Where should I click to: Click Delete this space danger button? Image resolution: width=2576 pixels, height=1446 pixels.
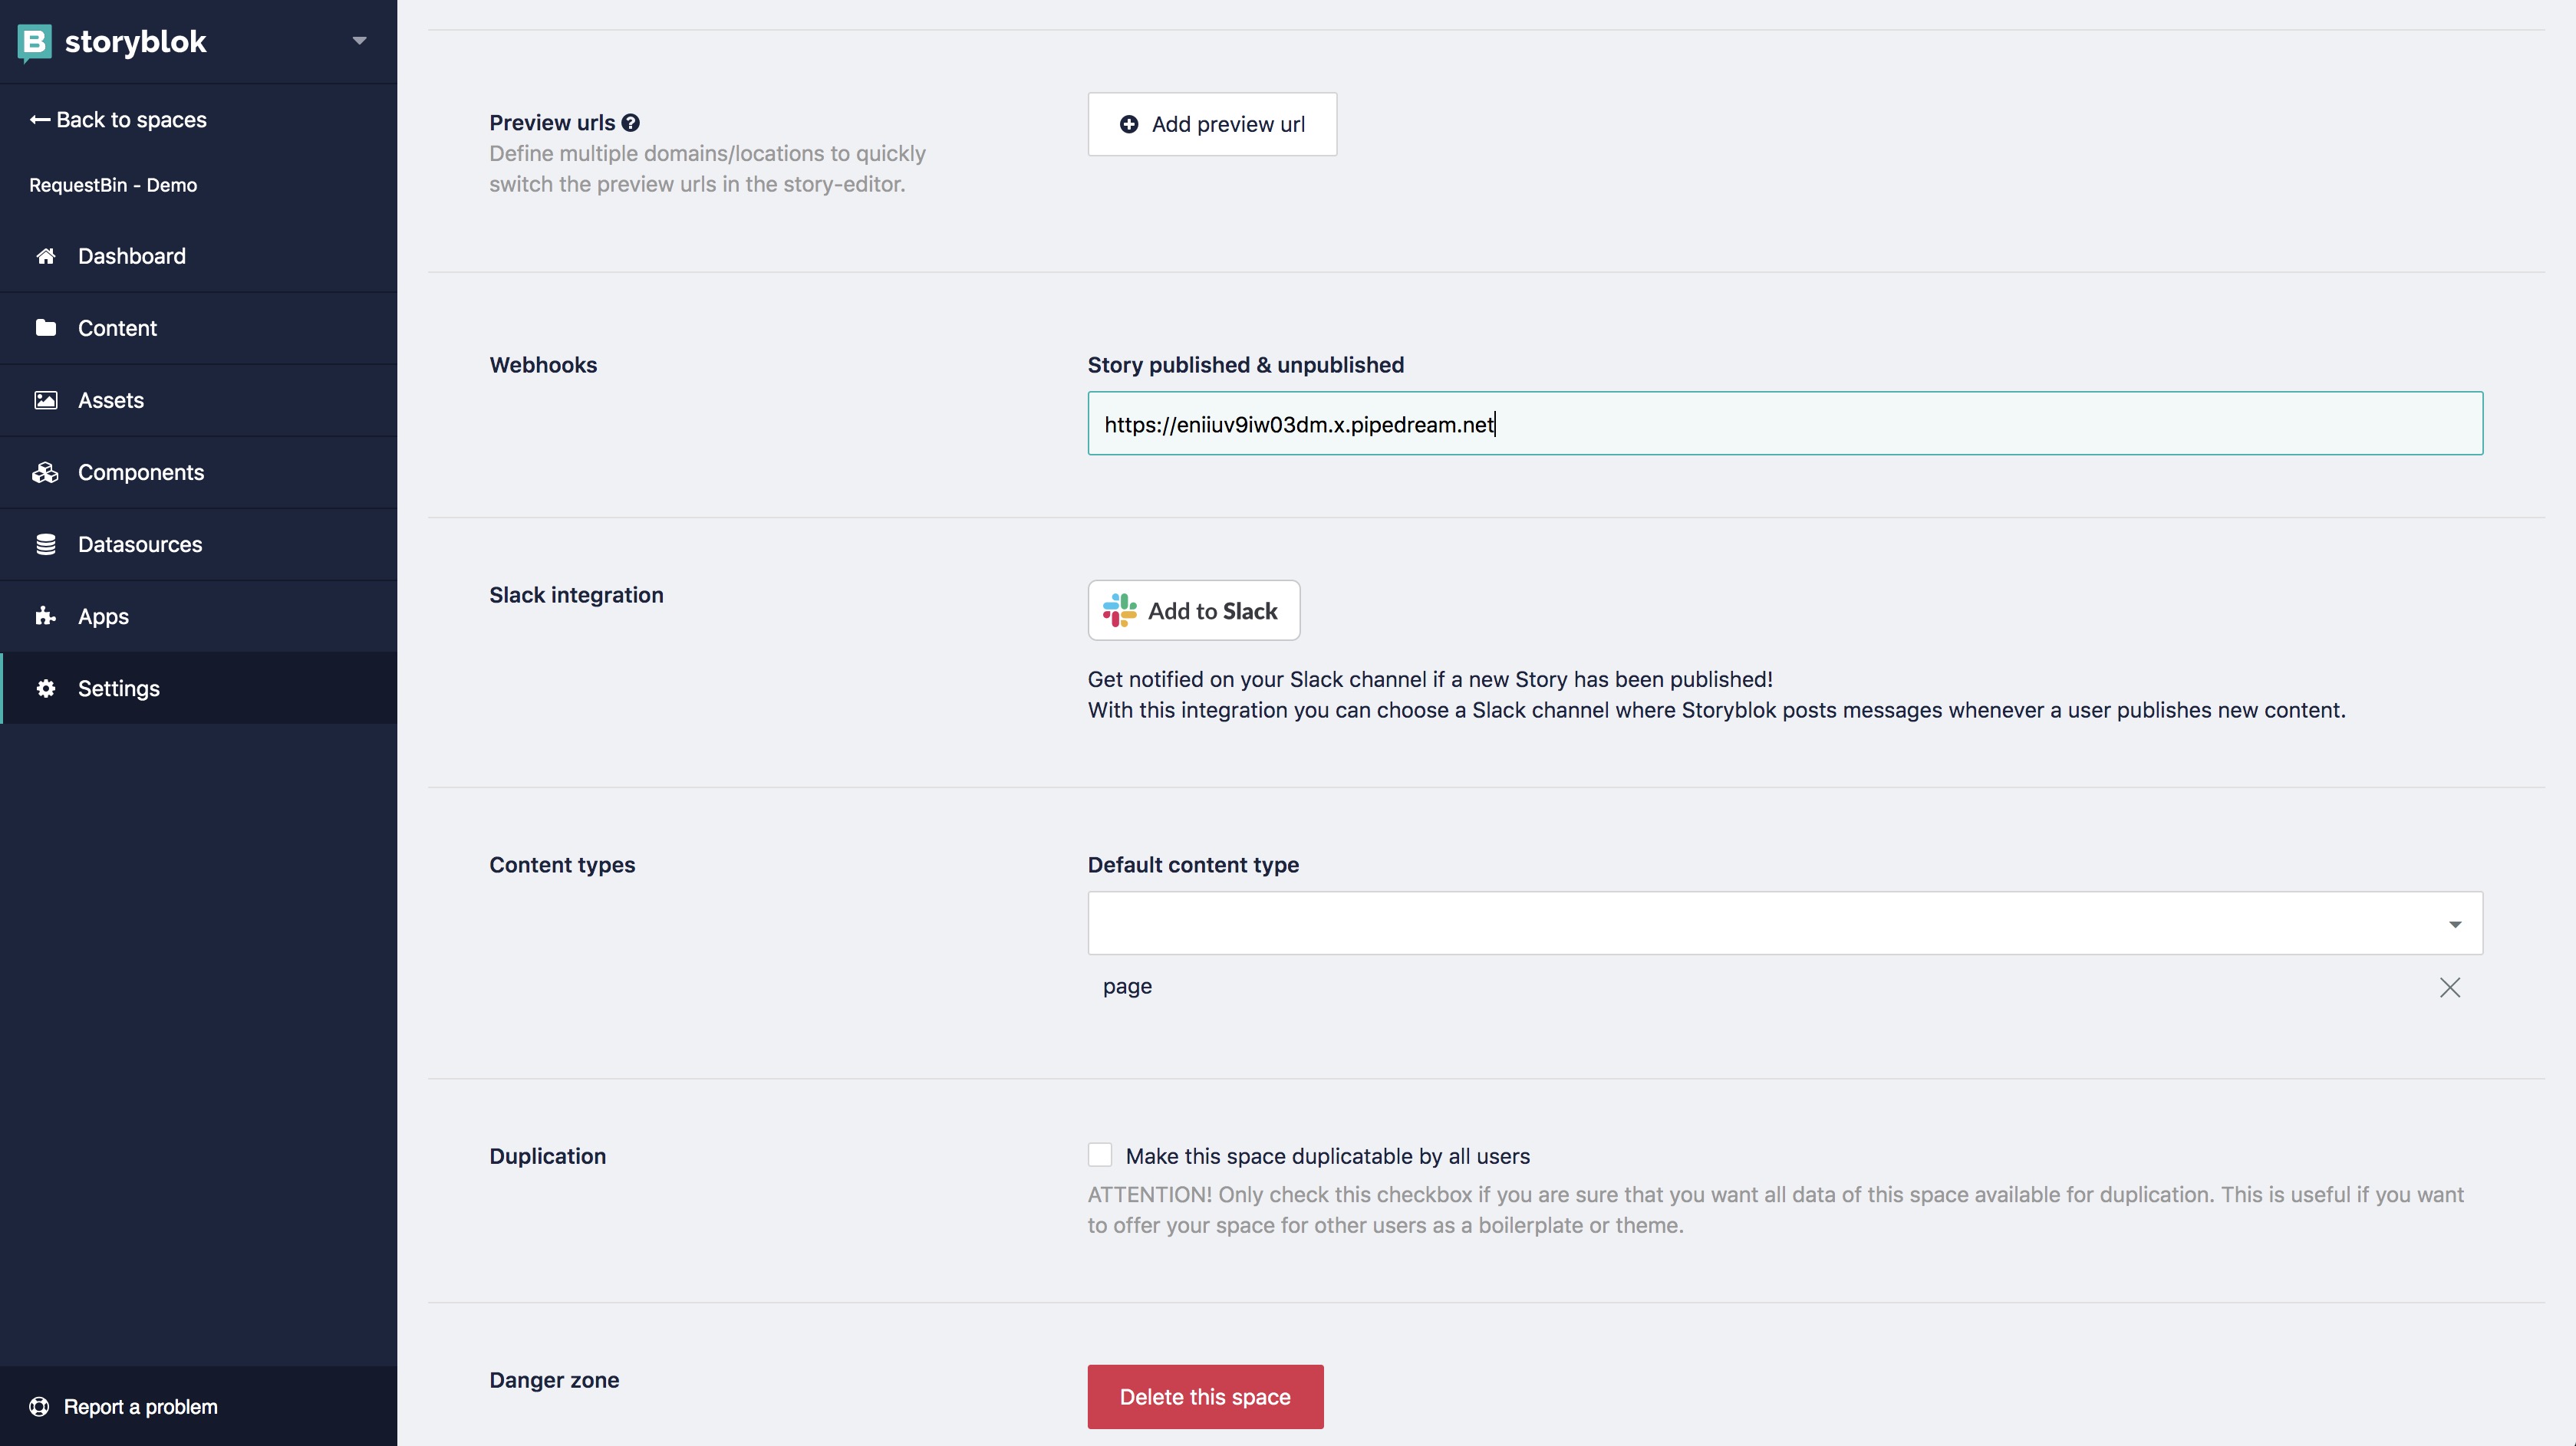coord(1205,1395)
